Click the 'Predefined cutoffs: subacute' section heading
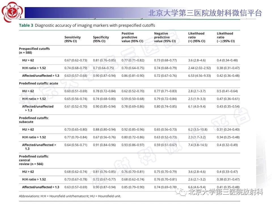272x204 pixels. click(x=34, y=120)
